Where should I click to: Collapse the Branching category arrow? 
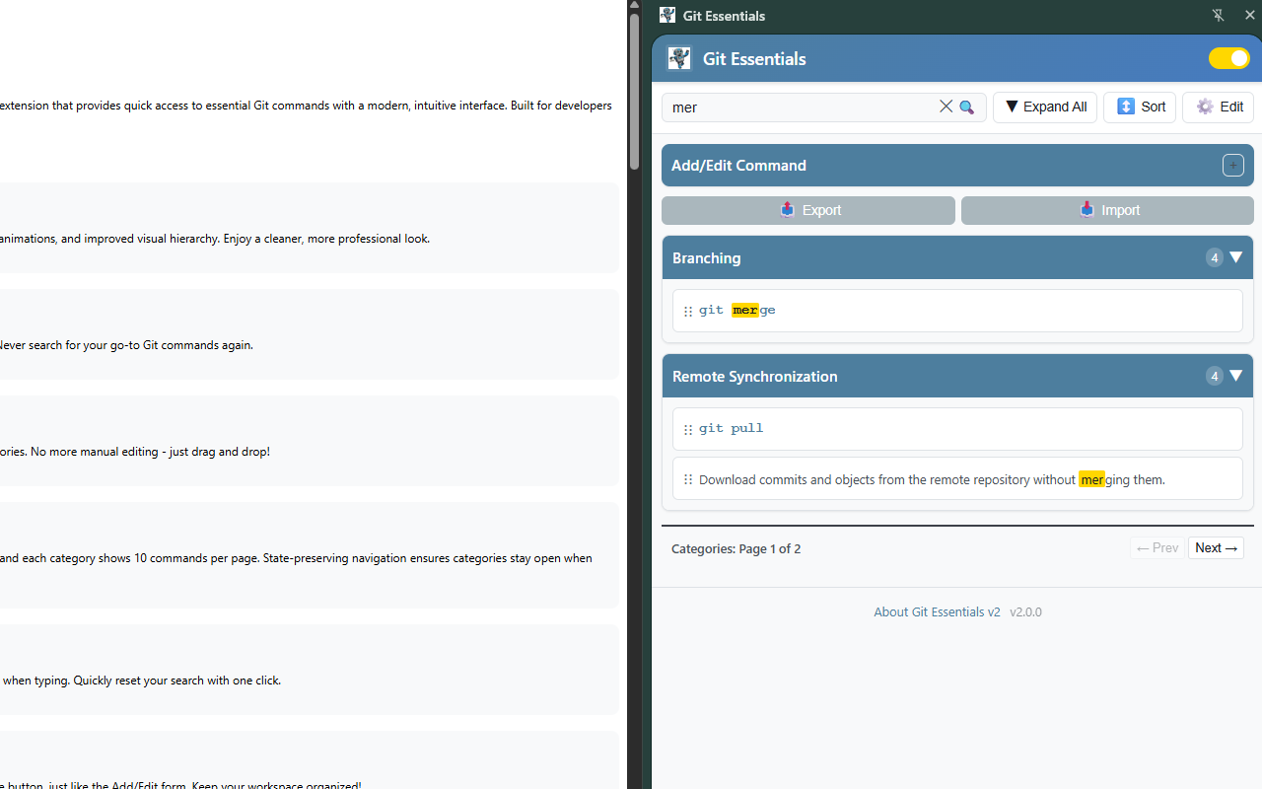tap(1236, 257)
